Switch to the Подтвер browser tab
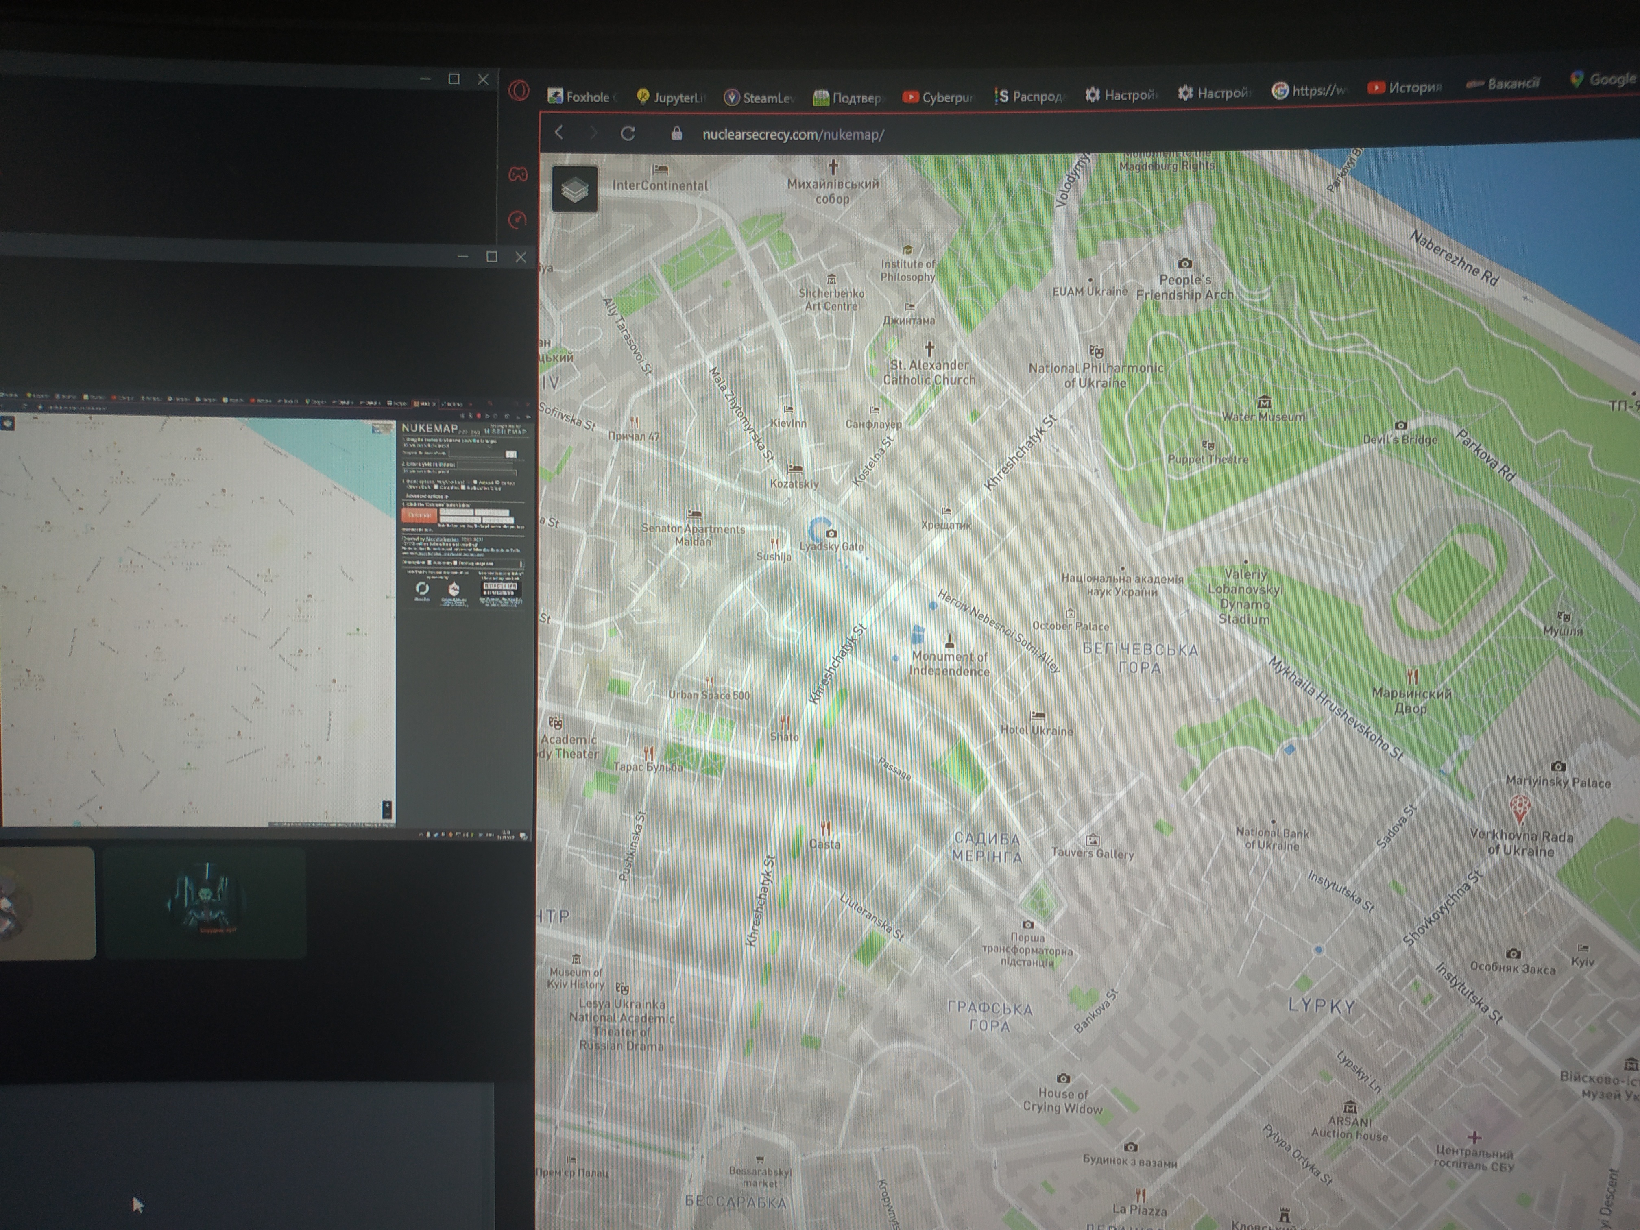Viewport: 1640px width, 1230px height. coord(847,97)
